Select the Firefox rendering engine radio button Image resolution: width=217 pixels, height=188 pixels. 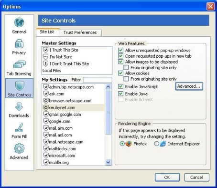click(x=122, y=144)
